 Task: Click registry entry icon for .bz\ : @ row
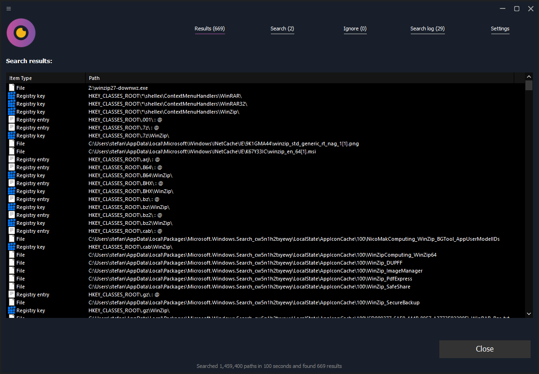tap(12, 199)
